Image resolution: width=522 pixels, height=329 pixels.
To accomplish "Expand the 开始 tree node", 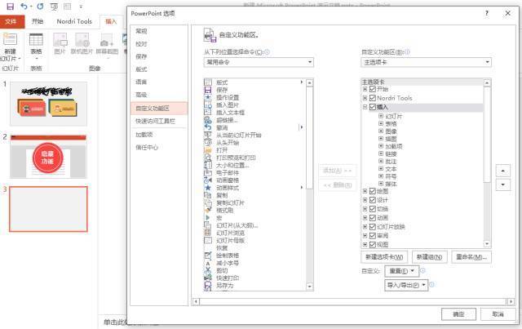I will point(365,89).
